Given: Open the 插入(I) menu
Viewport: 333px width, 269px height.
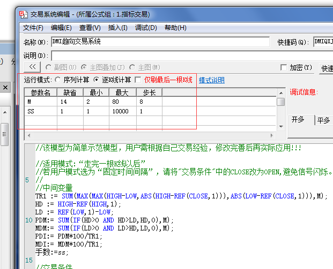Looking at the screenshot, I should point(117,28).
